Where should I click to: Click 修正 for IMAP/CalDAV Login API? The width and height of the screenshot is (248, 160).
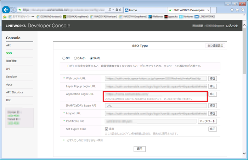[x=213, y=105]
